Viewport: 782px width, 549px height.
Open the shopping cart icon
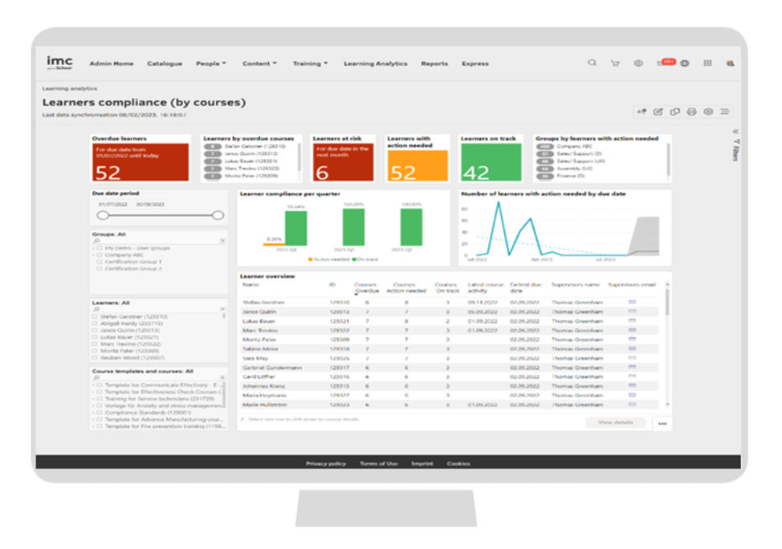coord(615,63)
